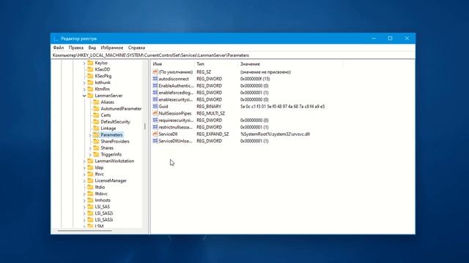The image size is (469, 263).
Task: Click the DWORD icon of autodisconnect
Action: point(155,79)
